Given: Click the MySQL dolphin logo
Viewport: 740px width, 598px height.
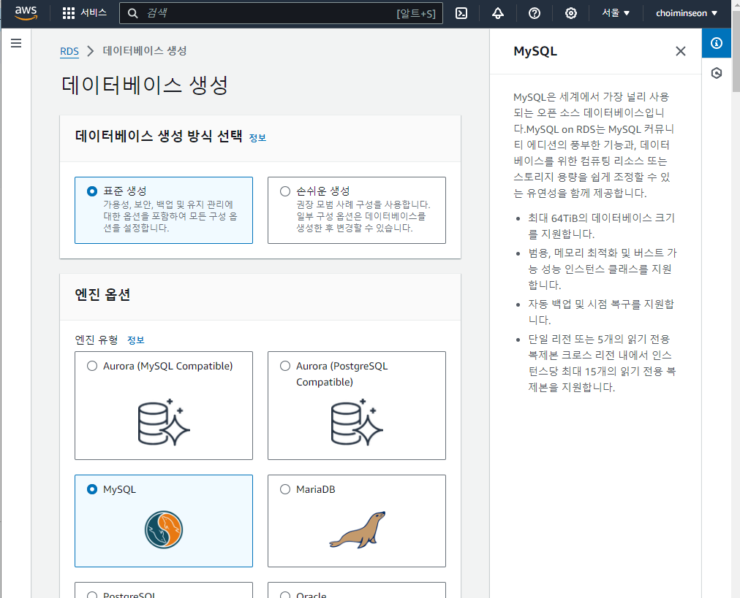Looking at the screenshot, I should [164, 529].
